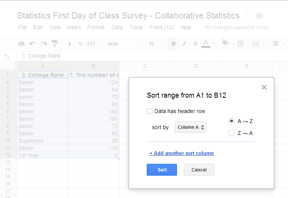
Task: Click cell with value 165
Action: [94, 111]
